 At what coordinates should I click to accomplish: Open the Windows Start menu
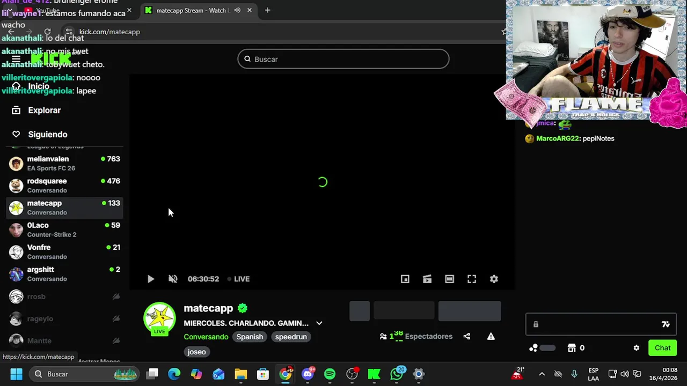pos(16,374)
